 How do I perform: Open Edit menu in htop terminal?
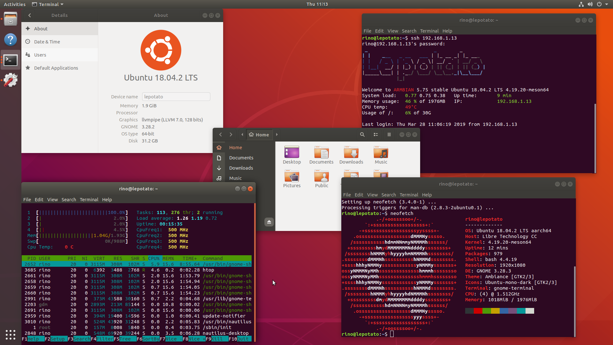[39, 200]
